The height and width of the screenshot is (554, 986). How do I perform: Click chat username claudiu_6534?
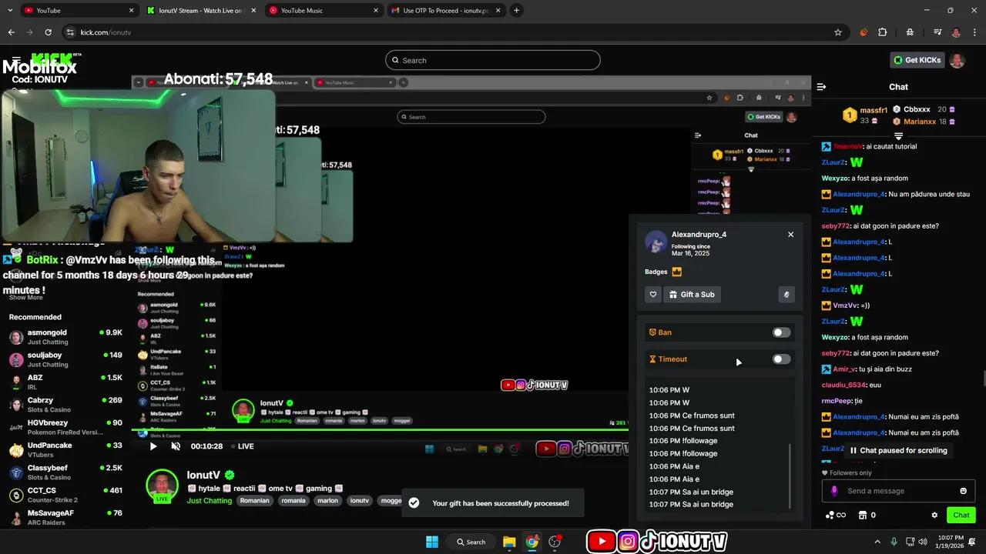pos(843,385)
